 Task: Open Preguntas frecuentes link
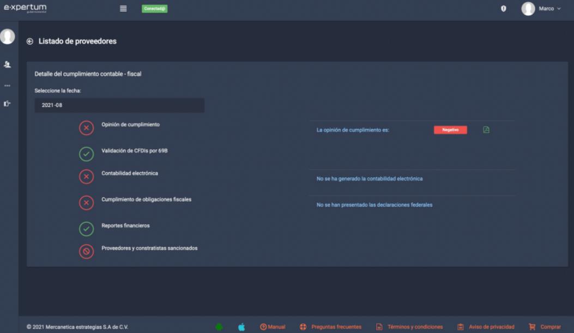[x=330, y=327]
